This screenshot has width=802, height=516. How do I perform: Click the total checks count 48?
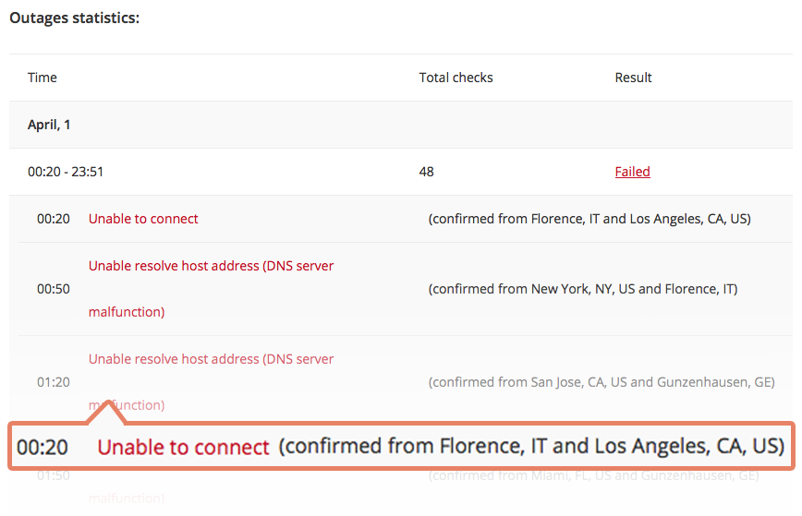(x=426, y=172)
